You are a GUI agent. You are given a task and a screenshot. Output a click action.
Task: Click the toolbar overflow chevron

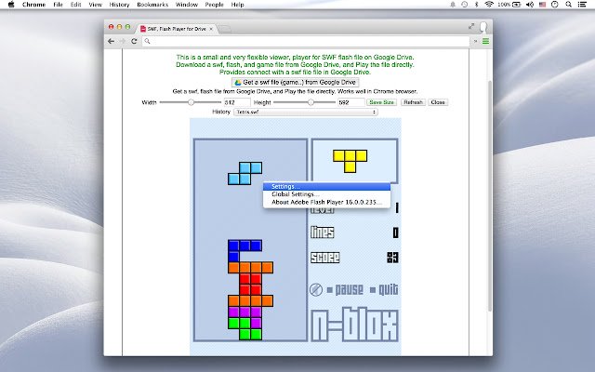pos(475,41)
